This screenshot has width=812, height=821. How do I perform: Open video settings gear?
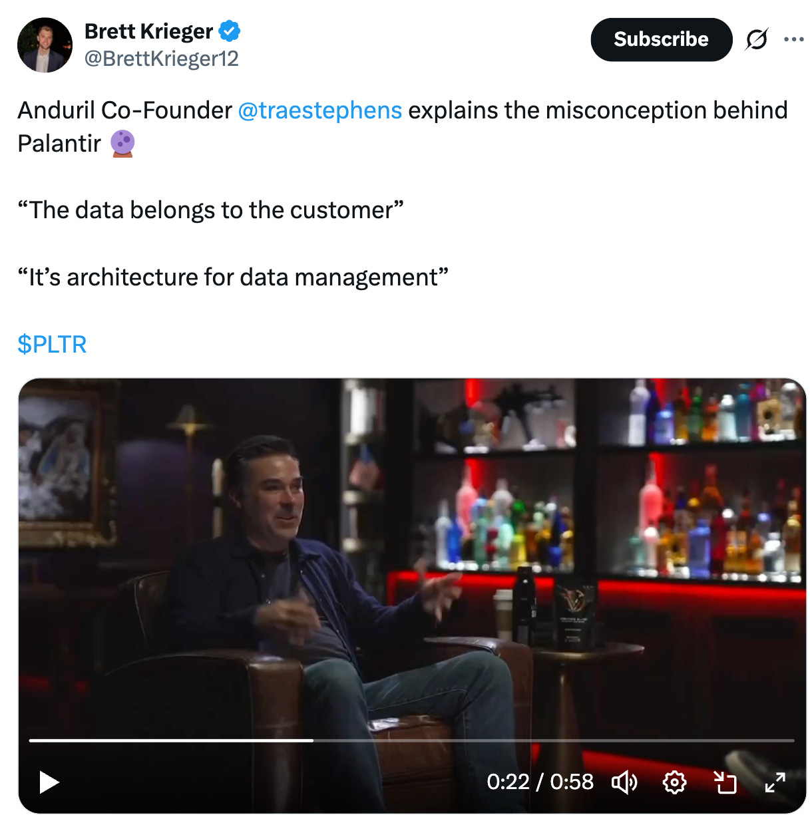click(674, 782)
